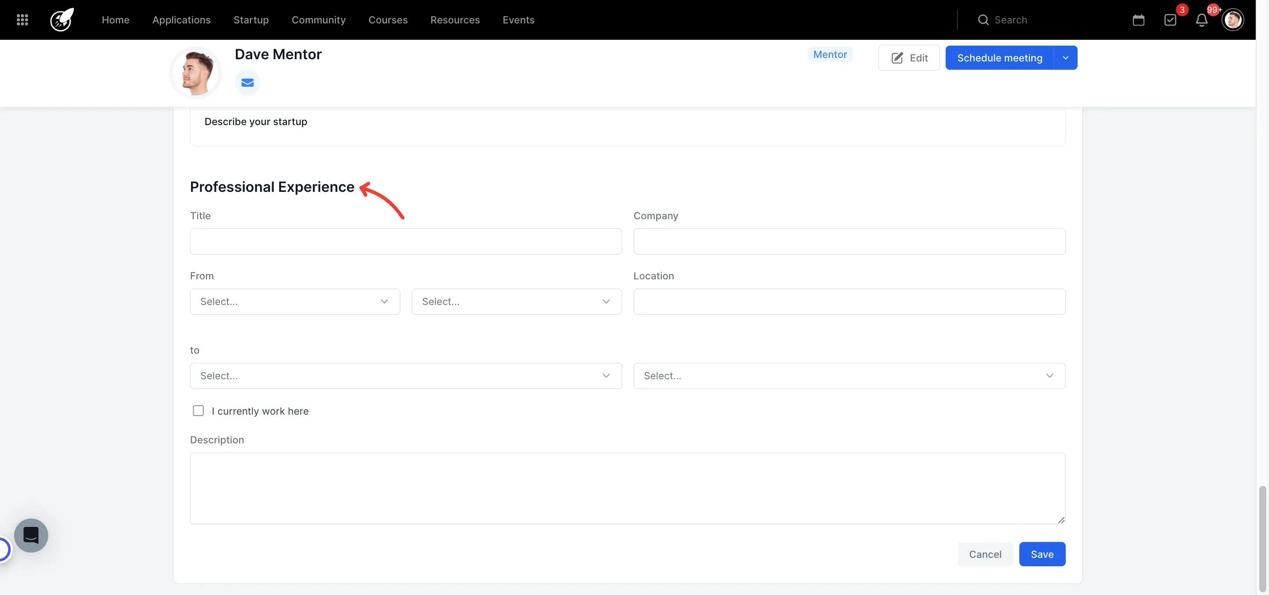Image resolution: width=1269 pixels, height=595 pixels.
Task: Open the calendar icon in the top bar
Action: coord(1138,20)
